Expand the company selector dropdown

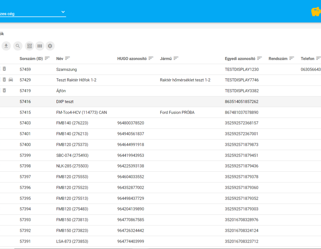[63, 12]
